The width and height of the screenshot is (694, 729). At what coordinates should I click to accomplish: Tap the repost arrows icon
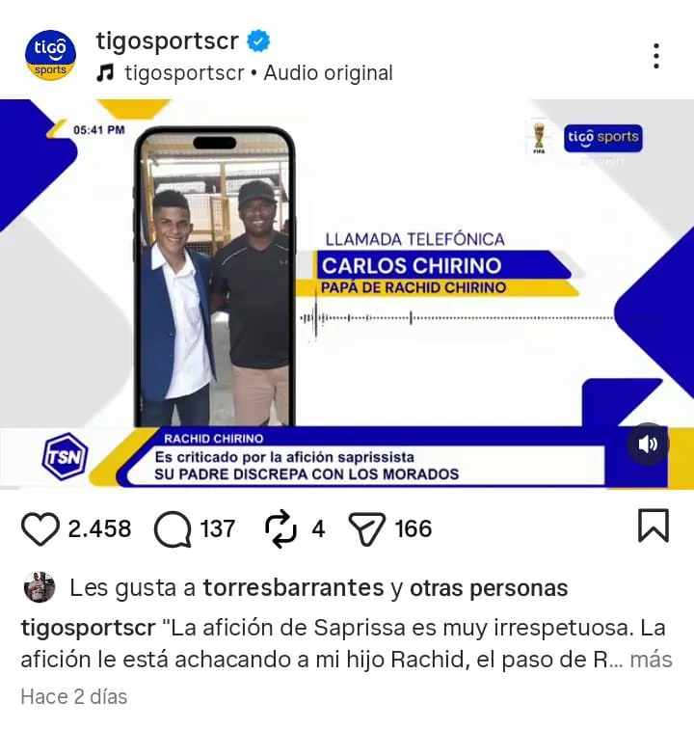coord(280,529)
